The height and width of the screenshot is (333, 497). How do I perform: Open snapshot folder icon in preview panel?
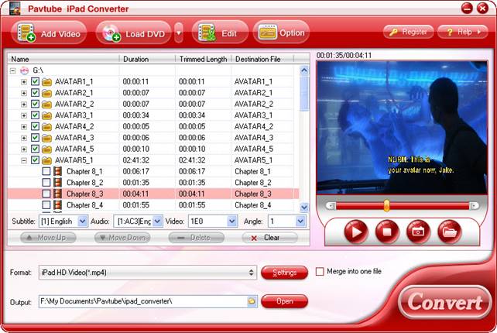(x=449, y=232)
